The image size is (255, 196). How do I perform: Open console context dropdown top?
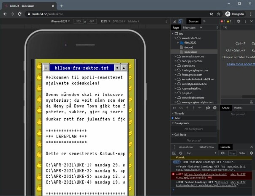coord(201,153)
